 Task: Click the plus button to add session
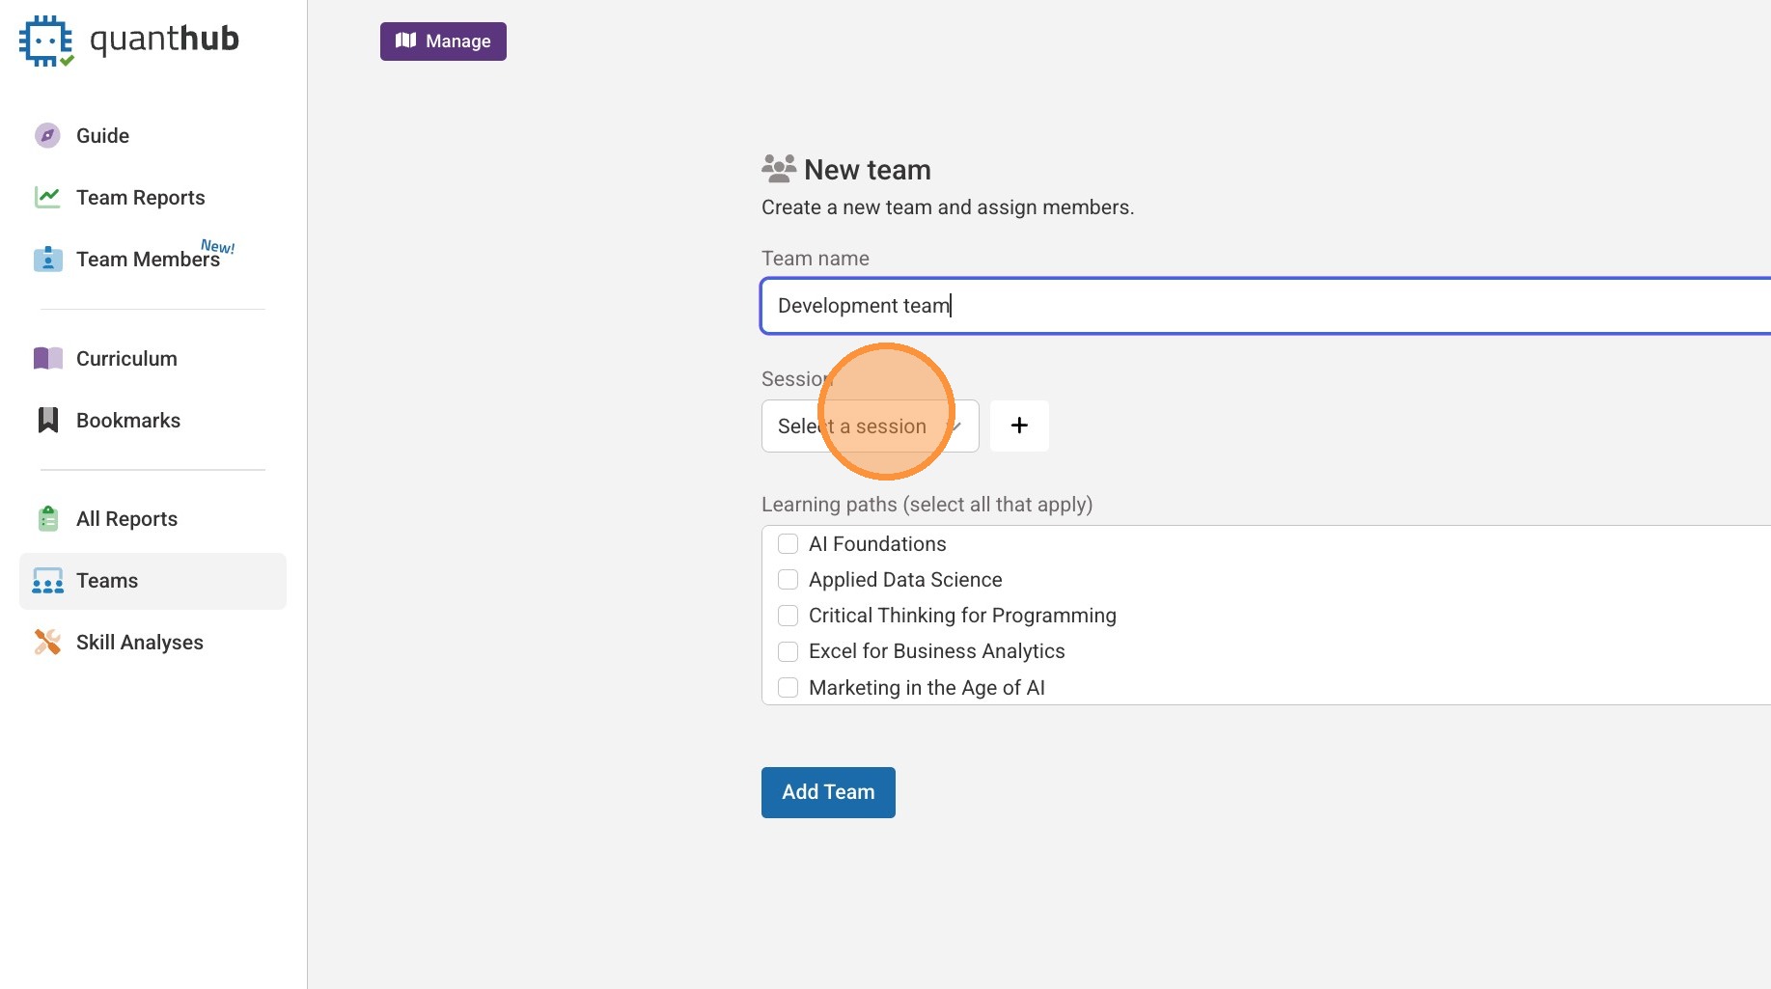[1019, 426]
